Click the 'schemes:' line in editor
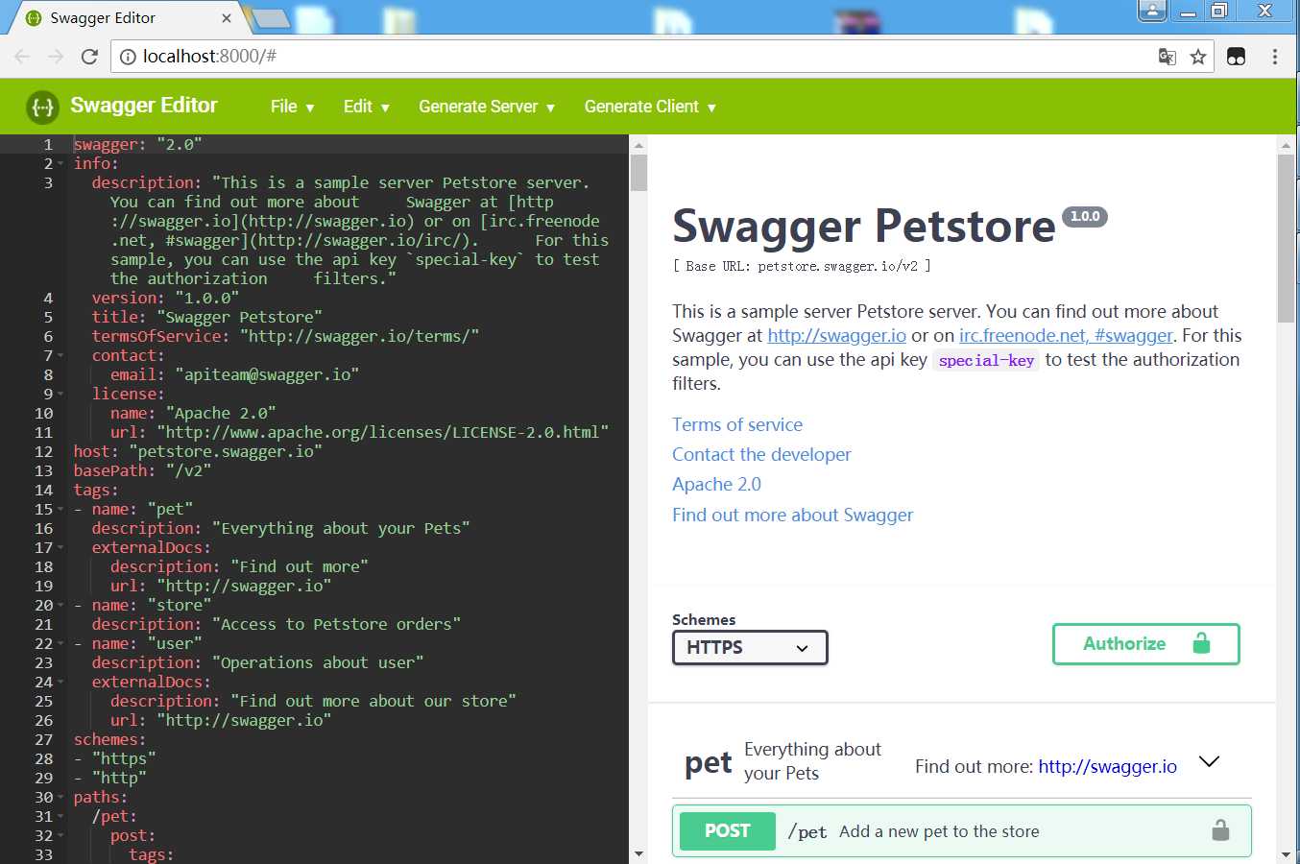The height and width of the screenshot is (864, 1300). pyautogui.click(x=110, y=739)
